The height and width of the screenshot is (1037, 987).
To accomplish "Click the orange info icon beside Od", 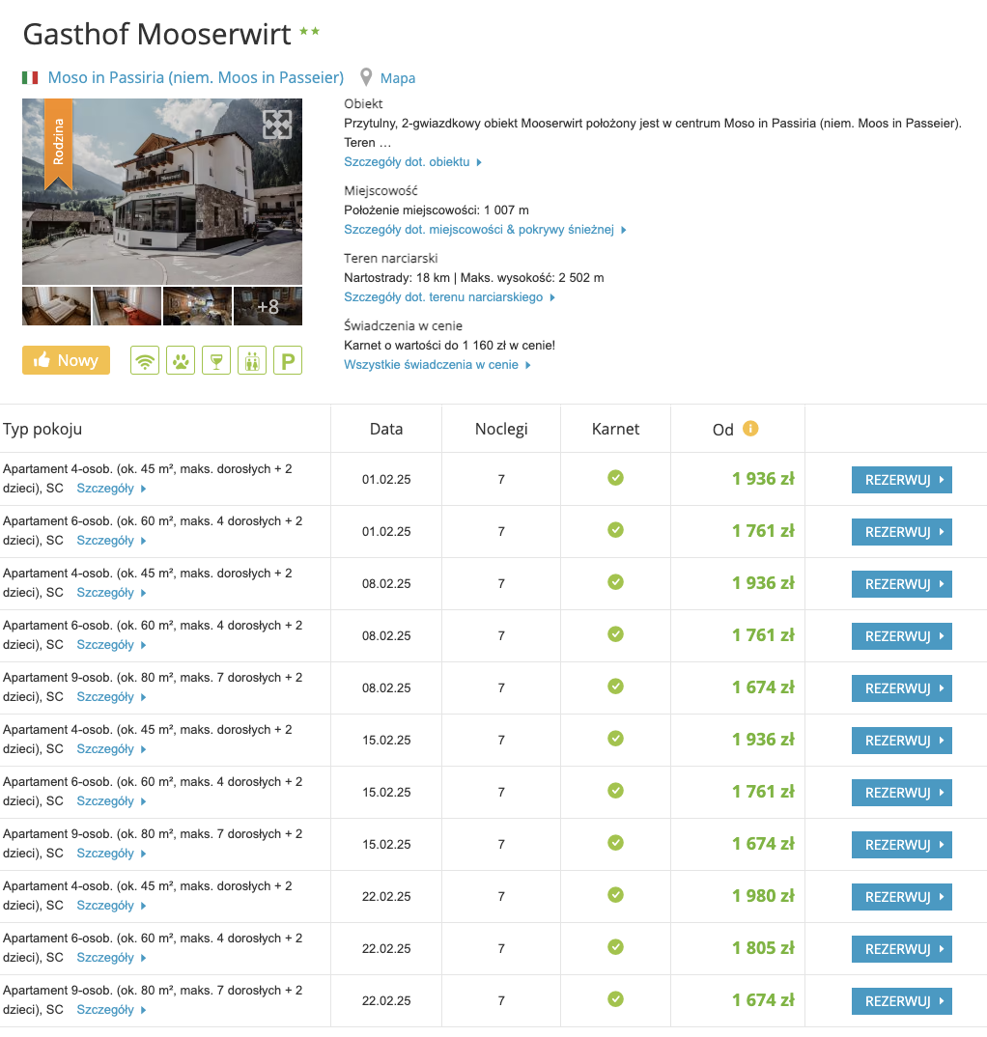I will (x=750, y=429).
